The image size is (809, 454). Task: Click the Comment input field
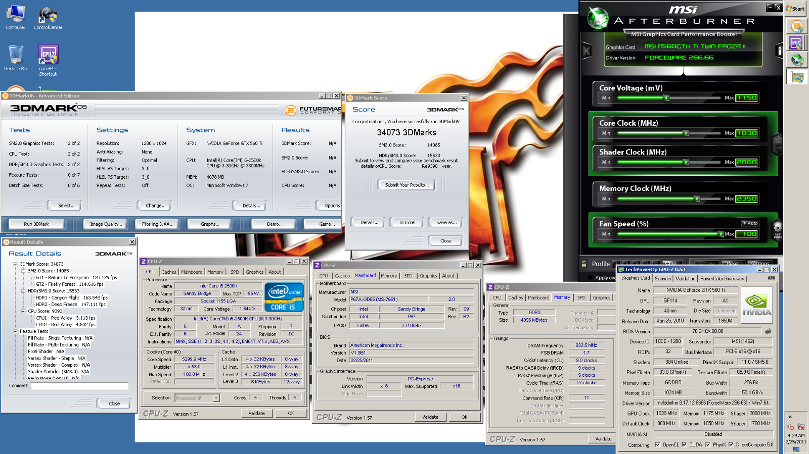(80, 386)
